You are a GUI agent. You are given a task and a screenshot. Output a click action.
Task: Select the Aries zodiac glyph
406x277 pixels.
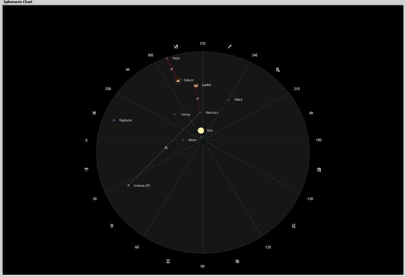[87, 169]
